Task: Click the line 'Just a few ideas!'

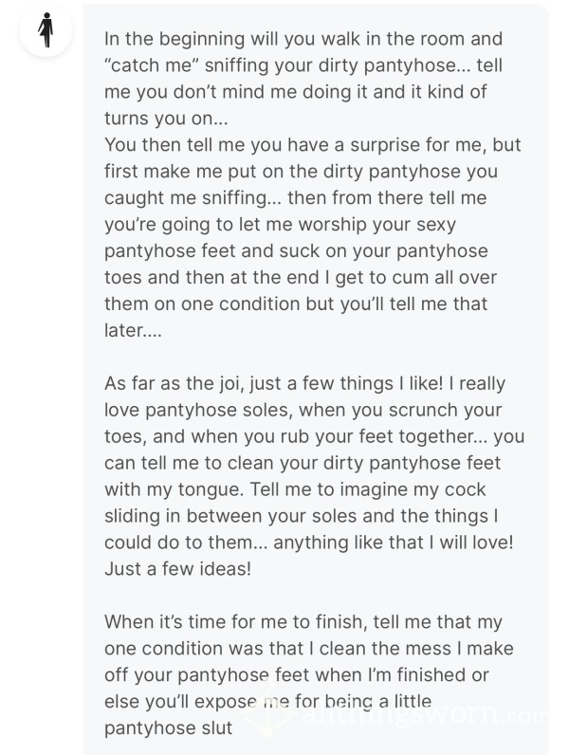Action: point(177,569)
